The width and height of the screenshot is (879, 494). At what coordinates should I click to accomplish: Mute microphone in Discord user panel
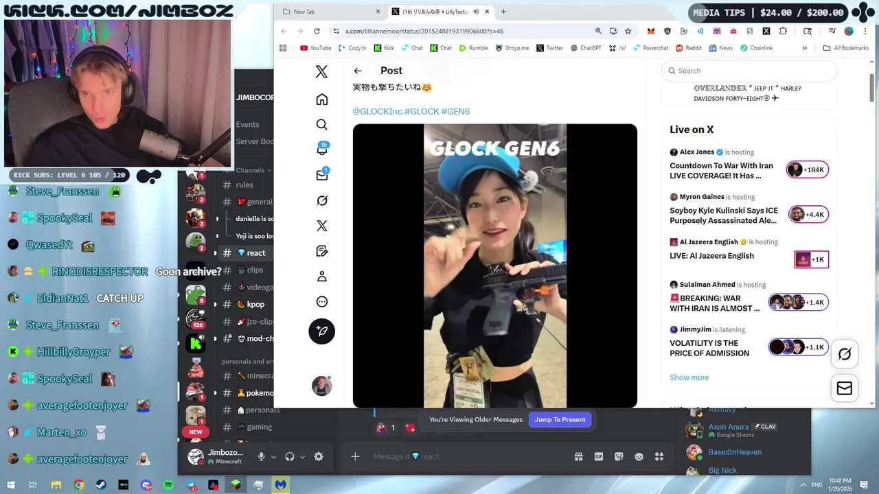261,456
